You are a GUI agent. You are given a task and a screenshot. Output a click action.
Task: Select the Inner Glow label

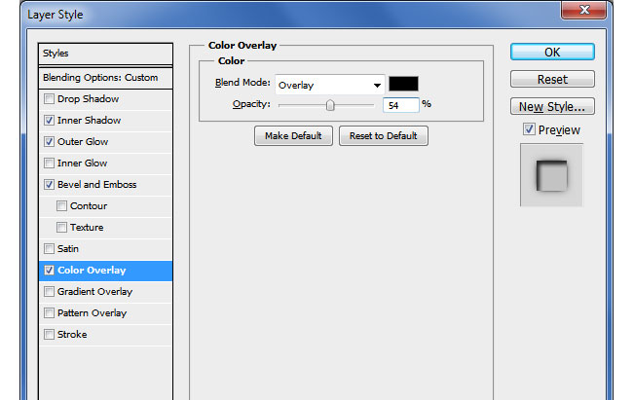coord(83,164)
